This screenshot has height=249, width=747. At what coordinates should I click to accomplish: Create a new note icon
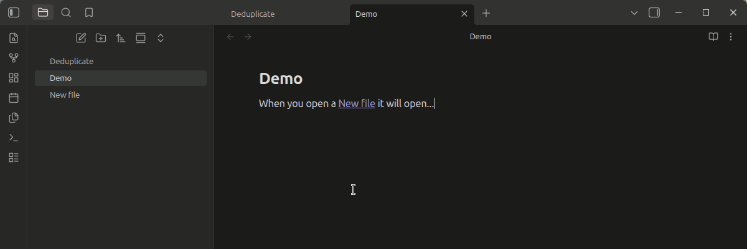(81, 38)
